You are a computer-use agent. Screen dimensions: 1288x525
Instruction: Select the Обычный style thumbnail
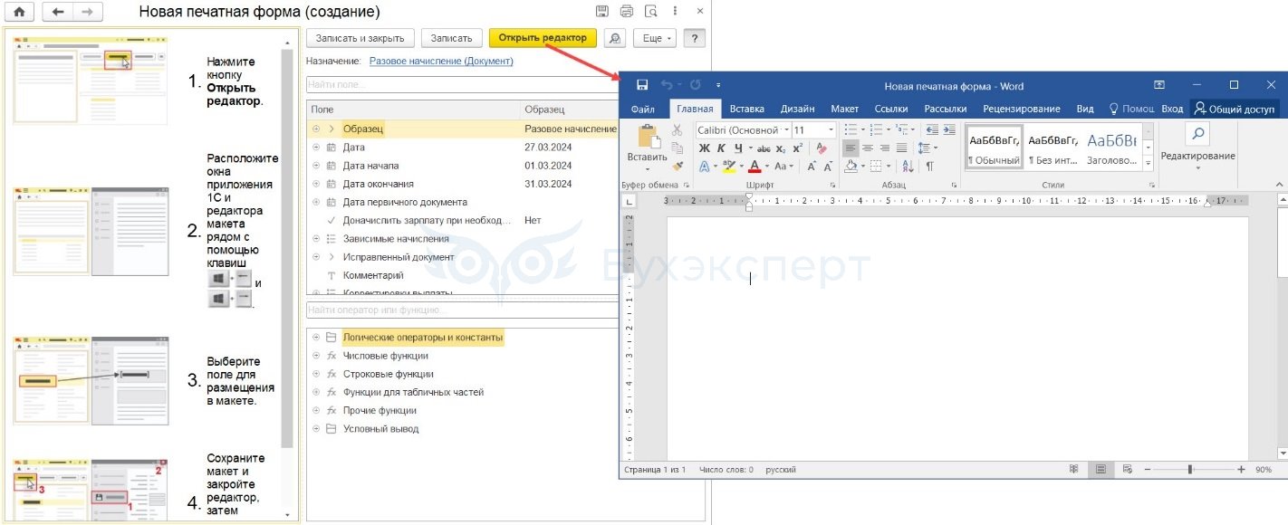point(994,148)
